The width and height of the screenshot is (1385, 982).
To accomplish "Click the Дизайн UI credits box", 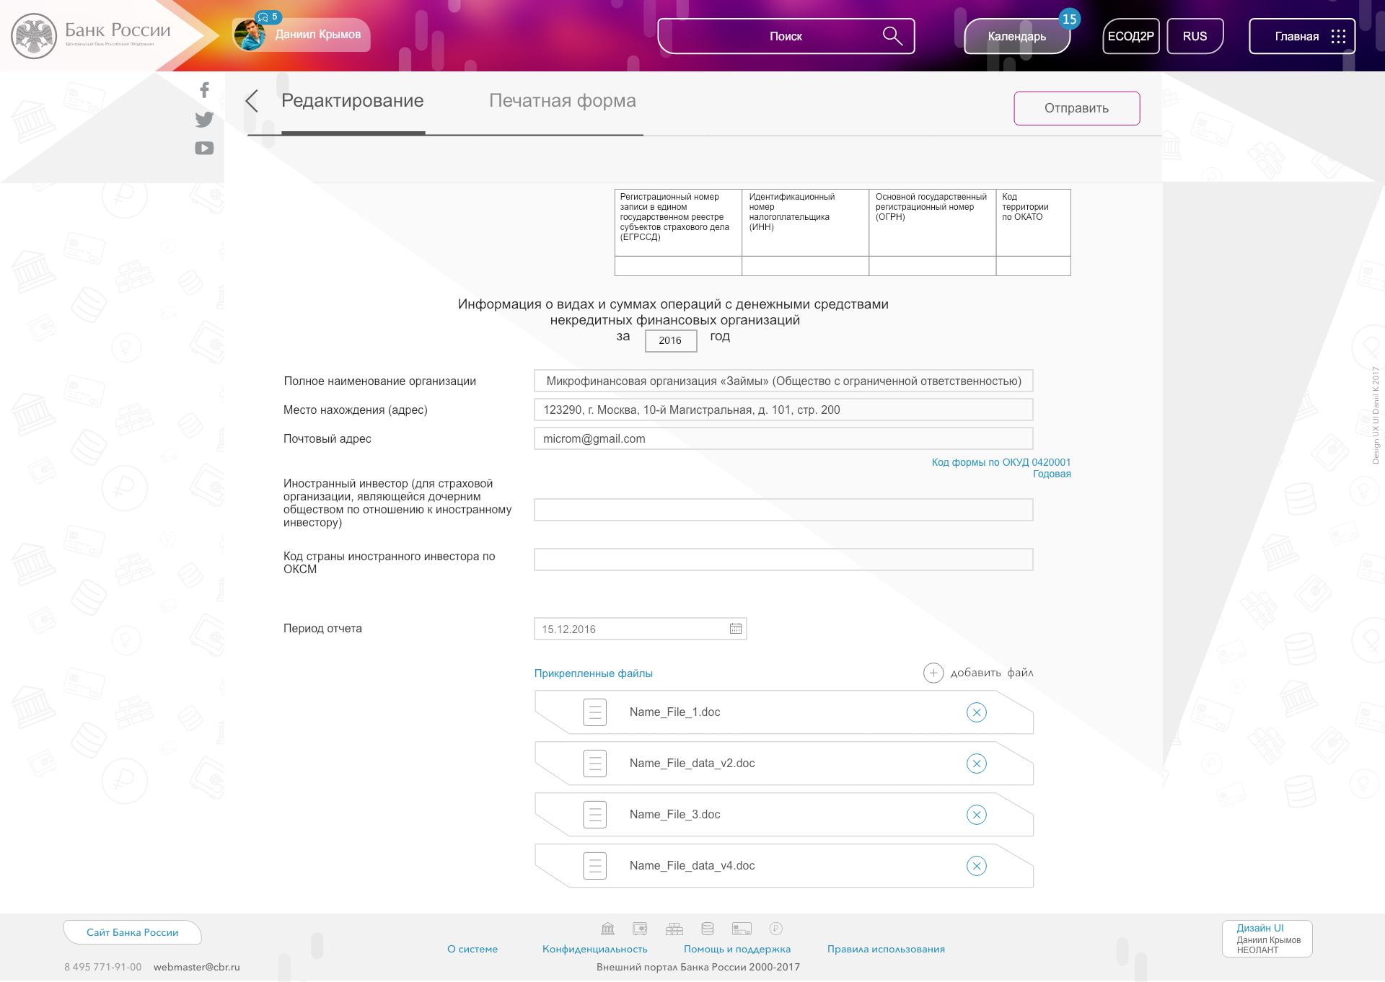I will (1267, 939).
